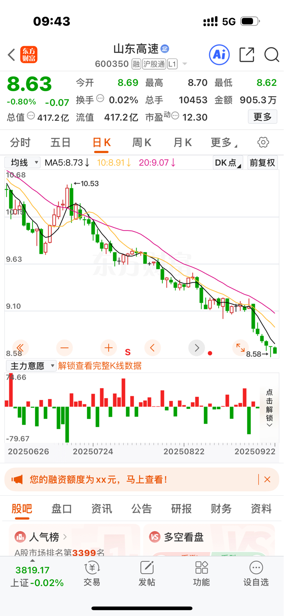The width and height of the screenshot is (284, 616).
Task: Switch to 五日 chart tab
Action: click(x=61, y=142)
